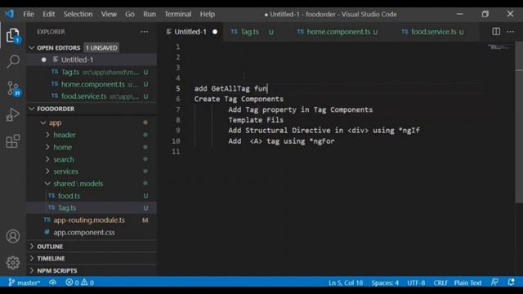Click the feedback icon in status bar
Screen dimensions: 523x294
pos(494,283)
